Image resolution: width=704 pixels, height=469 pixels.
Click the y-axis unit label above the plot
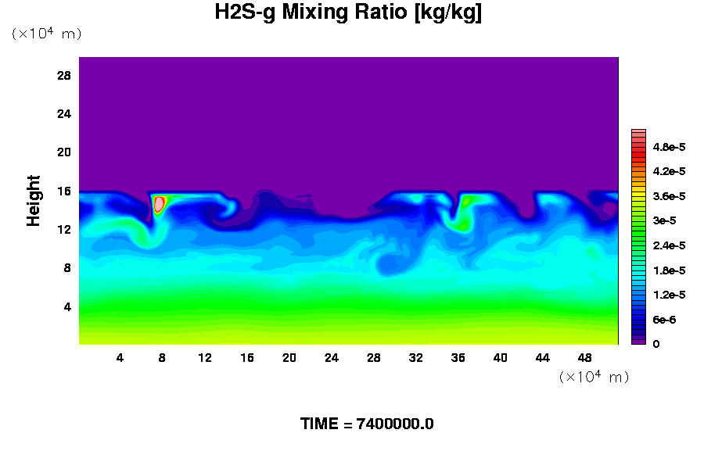[46, 34]
